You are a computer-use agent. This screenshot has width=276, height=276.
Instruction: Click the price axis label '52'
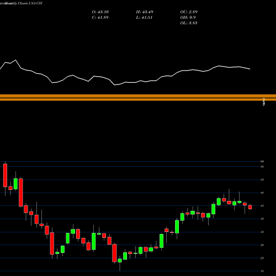pyautogui.click(x=262, y=179)
